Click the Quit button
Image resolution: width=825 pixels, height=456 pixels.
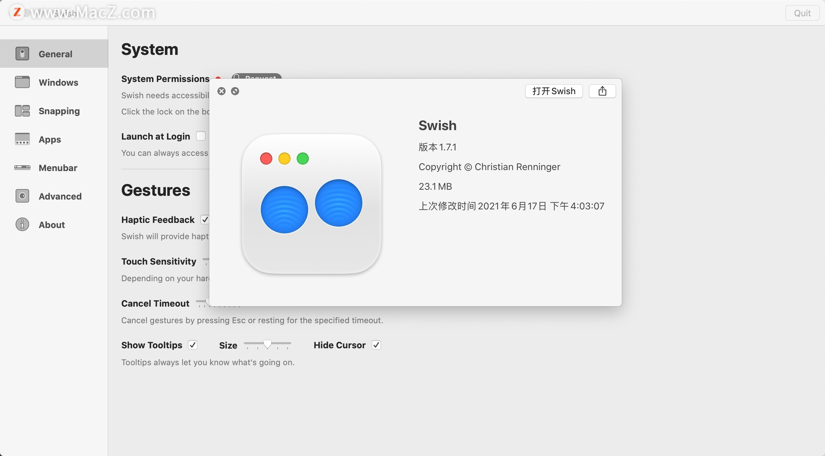coord(802,13)
